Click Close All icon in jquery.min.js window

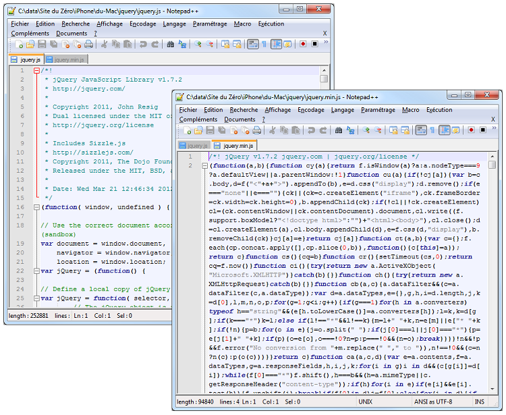(x=246, y=130)
